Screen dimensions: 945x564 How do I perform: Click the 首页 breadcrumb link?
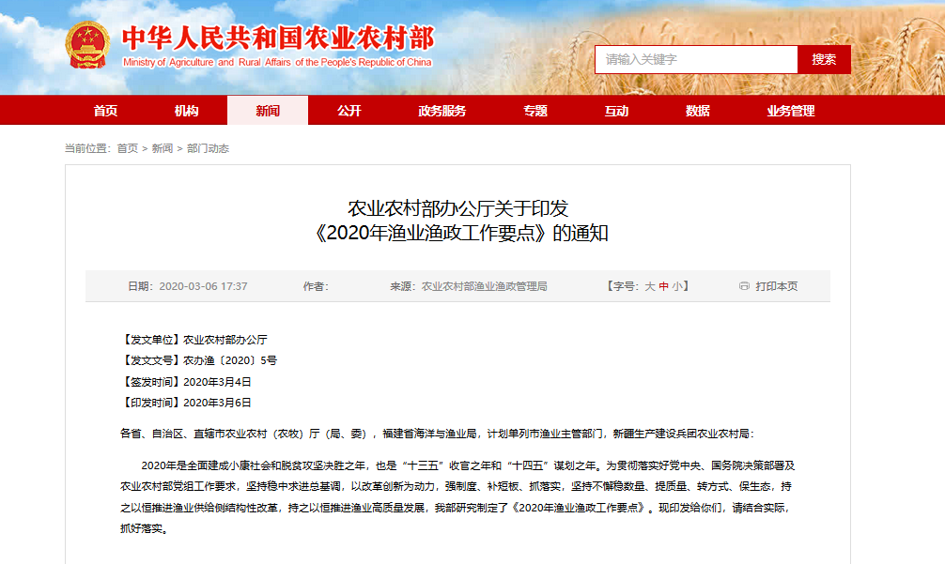pyautogui.click(x=127, y=148)
